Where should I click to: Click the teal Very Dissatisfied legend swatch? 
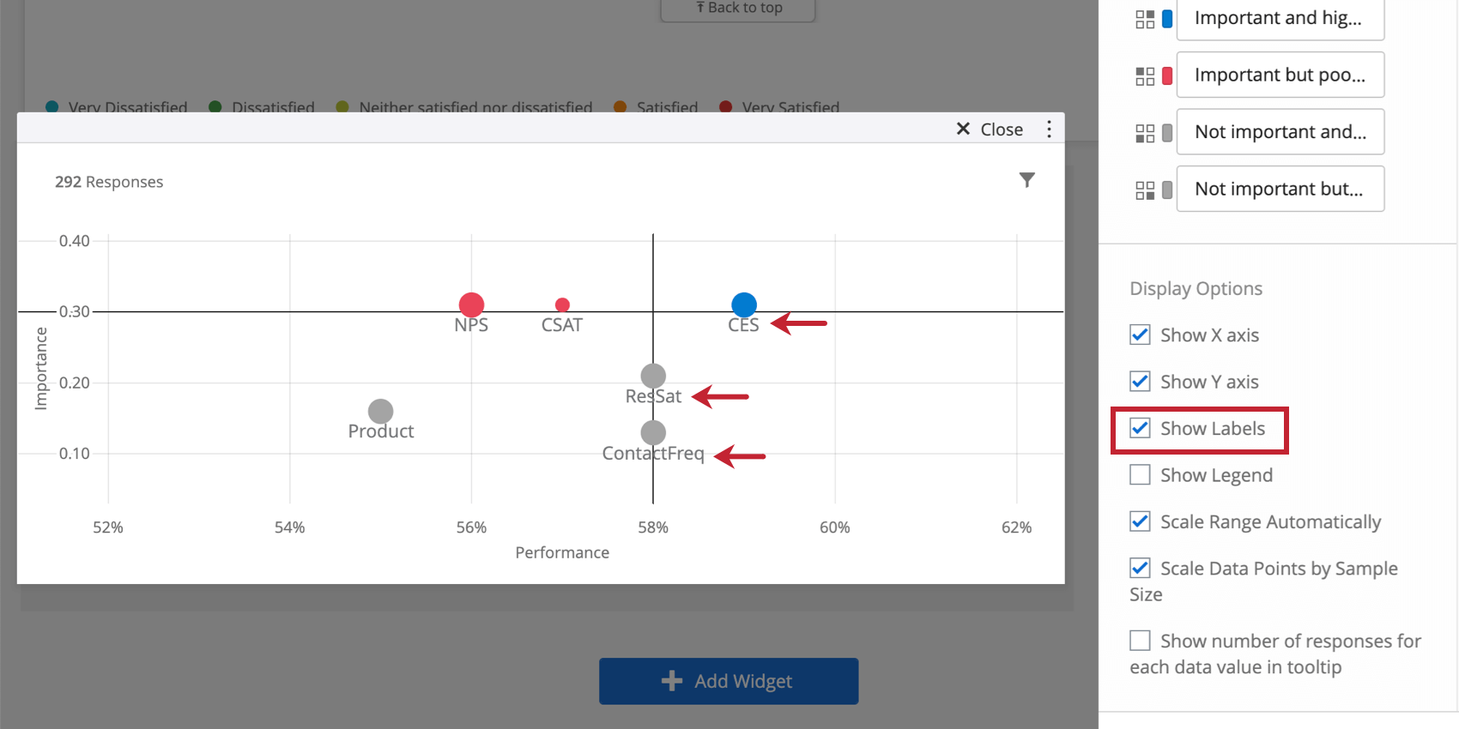click(x=53, y=107)
